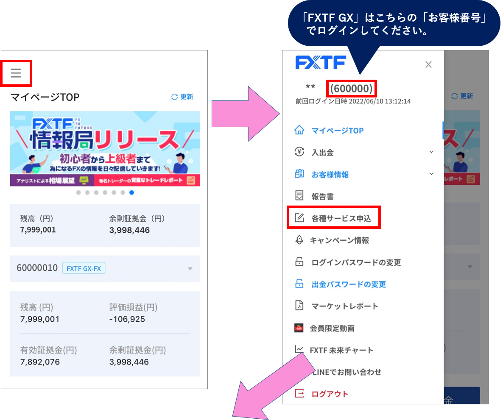503x420 pixels.
Task: Select the first carousel dot under the banner
Action: tap(78, 192)
